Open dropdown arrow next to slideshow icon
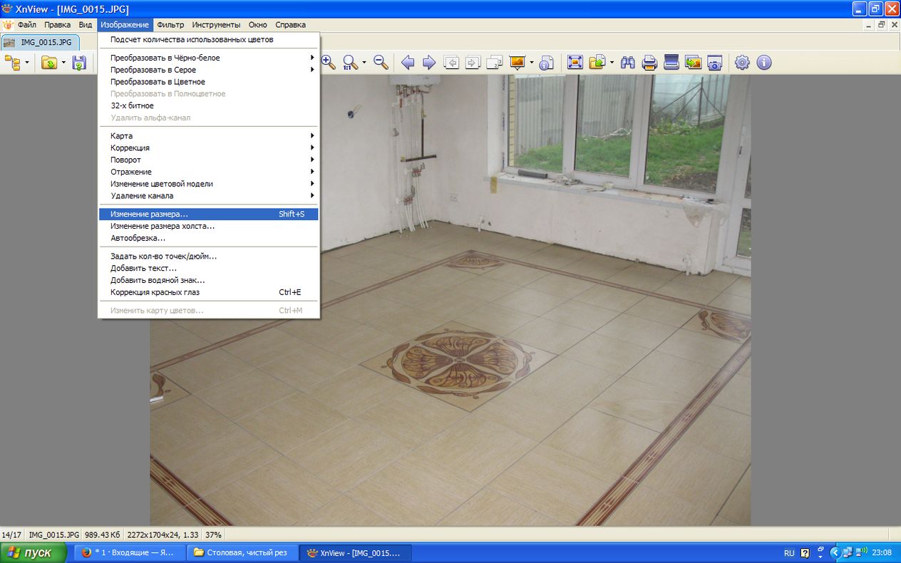This screenshot has width=901, height=563. 531,63
